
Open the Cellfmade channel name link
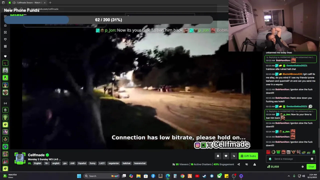pyautogui.click(x=36, y=155)
